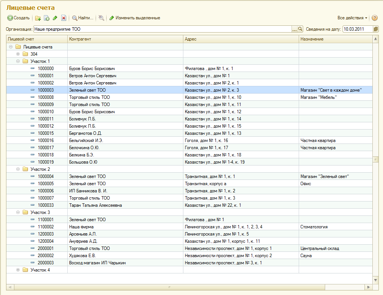Expand the 304 folder
The image size is (383, 295).
pos(18,54)
